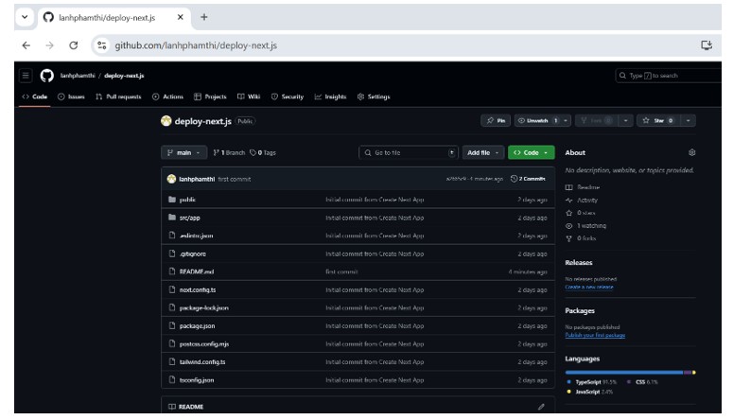Expand the Star lists dropdown arrow

click(x=689, y=121)
